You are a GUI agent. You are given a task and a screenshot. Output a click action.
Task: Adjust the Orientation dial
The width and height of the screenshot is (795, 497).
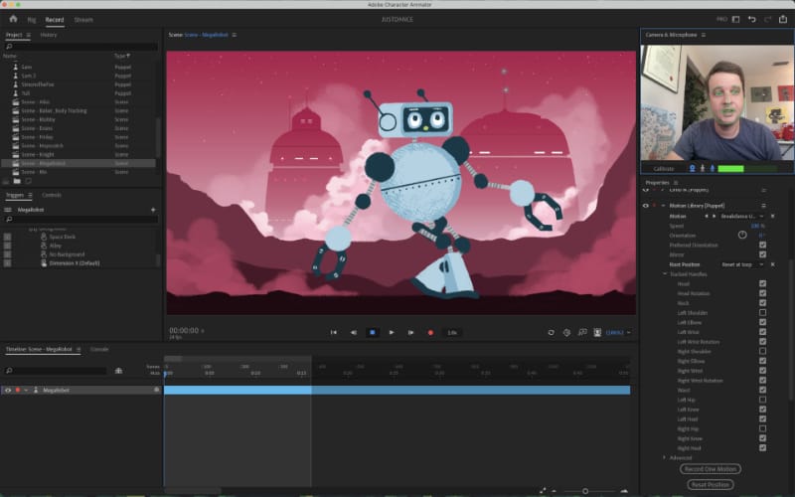[742, 235]
